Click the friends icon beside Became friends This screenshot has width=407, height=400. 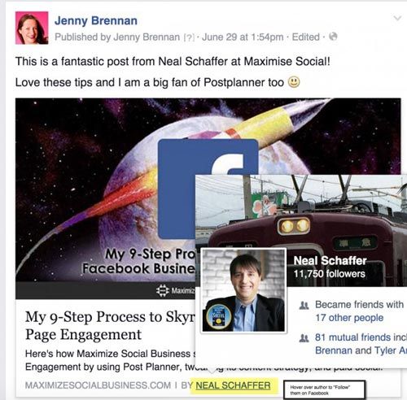(x=304, y=306)
